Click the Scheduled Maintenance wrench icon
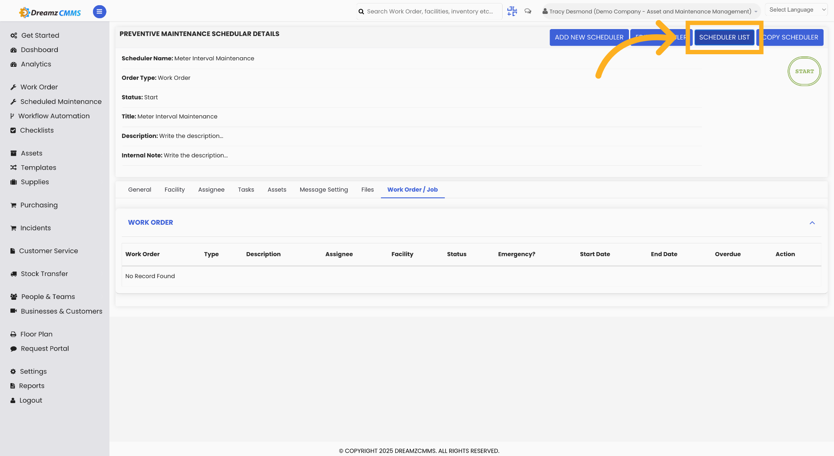Image resolution: width=834 pixels, height=456 pixels. coord(13,102)
